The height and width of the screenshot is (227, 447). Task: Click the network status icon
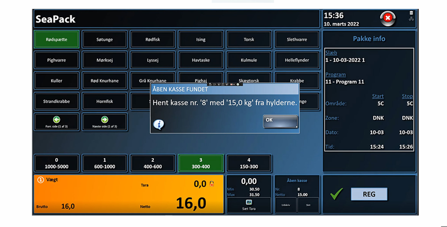411,19
